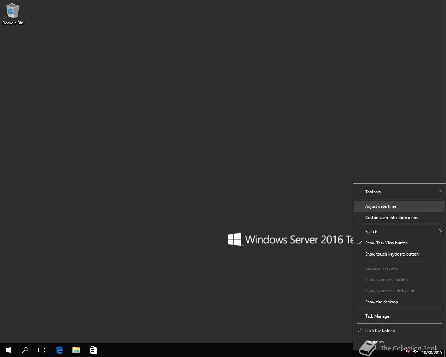The image size is (446, 357).
Task: Open the Task View taskbar icon
Action: point(42,350)
